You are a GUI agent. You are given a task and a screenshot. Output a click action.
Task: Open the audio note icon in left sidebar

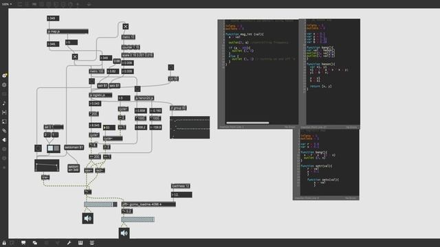click(4, 104)
